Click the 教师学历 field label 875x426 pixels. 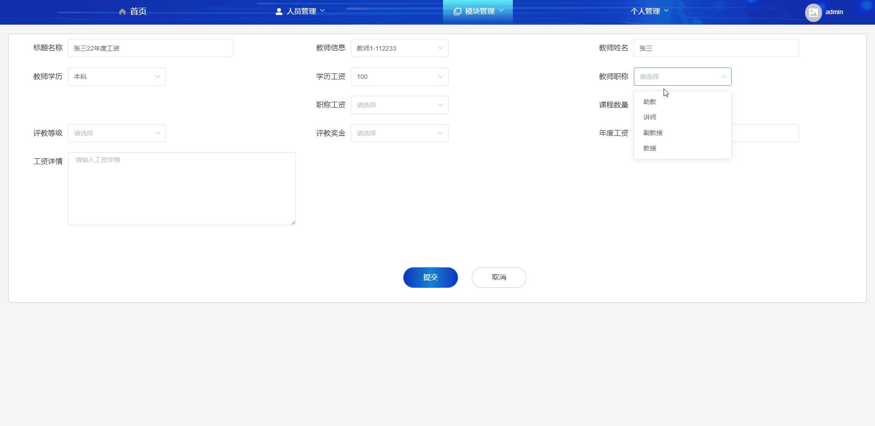pyautogui.click(x=48, y=77)
